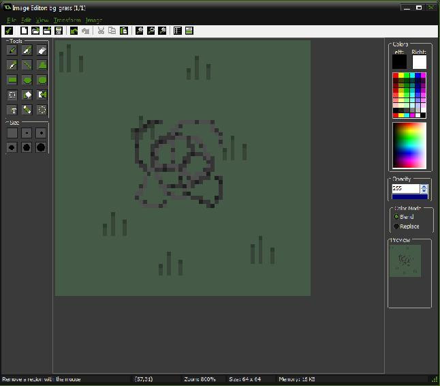Image resolution: width=440 pixels, height=386 pixels.
Task: Click the grayed redo arrow icon
Action: (x=85, y=31)
